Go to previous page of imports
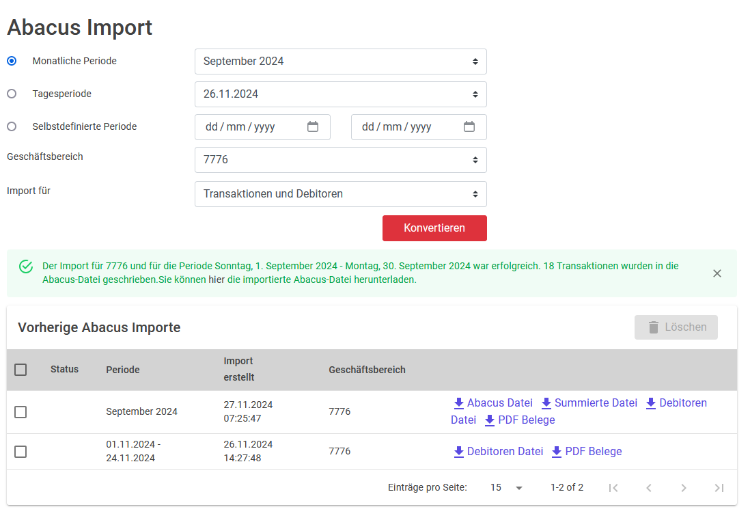The height and width of the screenshot is (518, 750). coord(649,488)
